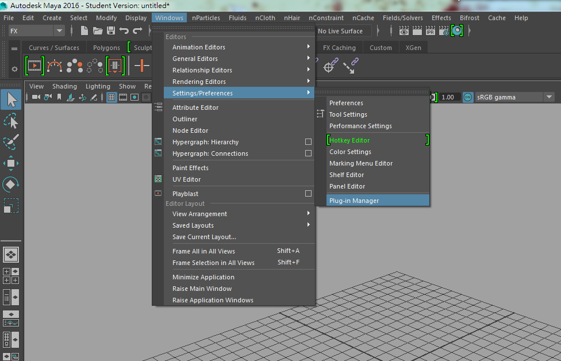The width and height of the screenshot is (561, 361).
Task: Select the arrow Select tool
Action: 11,100
